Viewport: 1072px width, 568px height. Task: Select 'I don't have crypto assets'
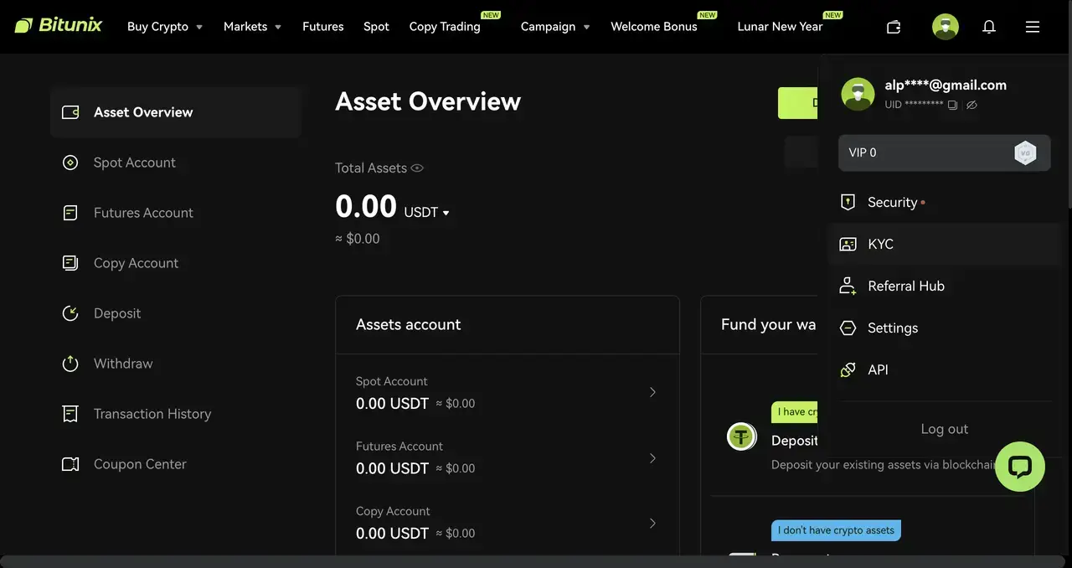[835, 530]
